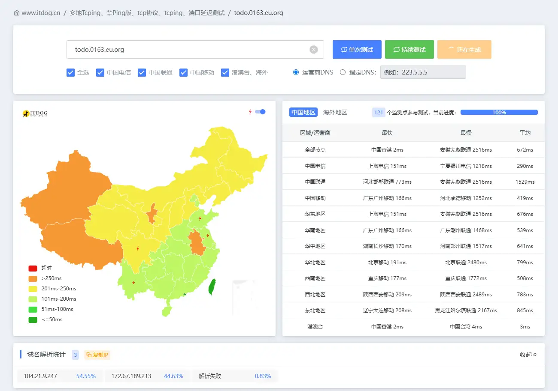Screen dimensions: 558x391
Task: Switch to the 中国地区 tab
Action: 303,112
